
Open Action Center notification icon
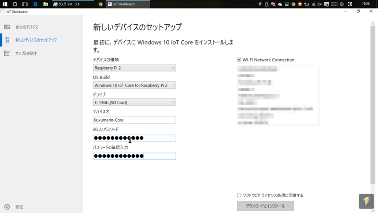coord(326,4)
